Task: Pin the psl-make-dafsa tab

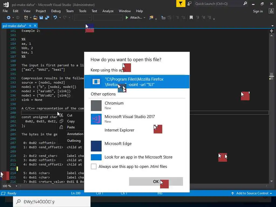Action: 30,26
